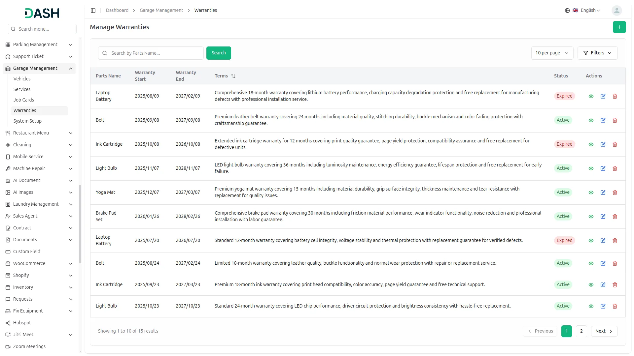Viewport: 634px width, 356px height.
Task: Focus the Search by Parts Name field
Action: pos(155,53)
